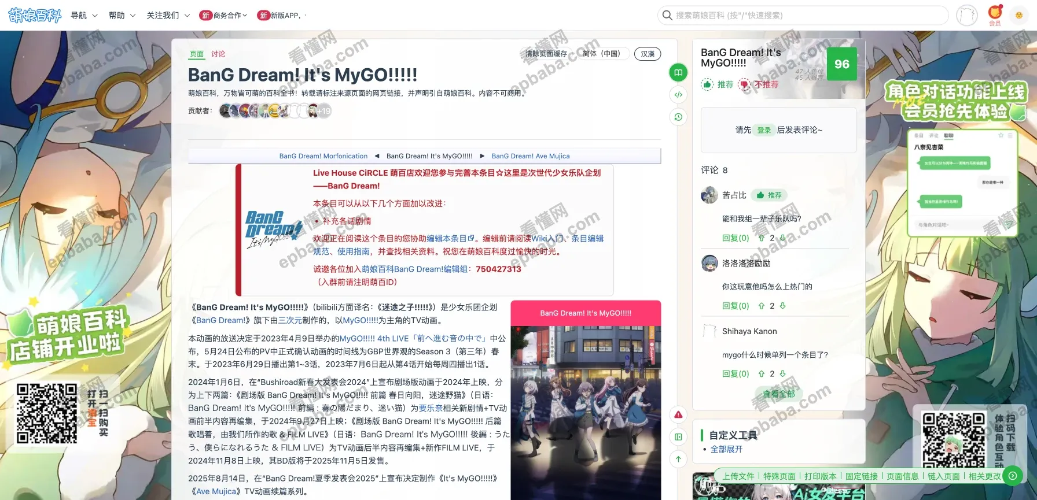Switch to the 讨论 discussion tab

tap(218, 54)
